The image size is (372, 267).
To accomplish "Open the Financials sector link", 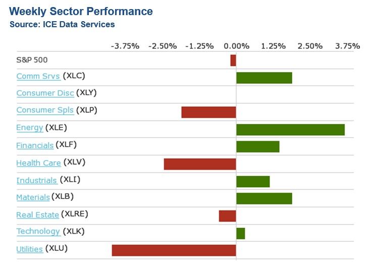I will [x=35, y=145].
